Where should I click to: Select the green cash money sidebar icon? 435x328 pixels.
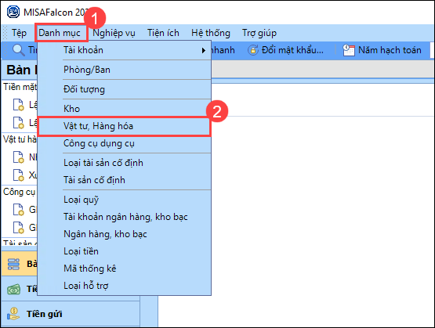14,290
